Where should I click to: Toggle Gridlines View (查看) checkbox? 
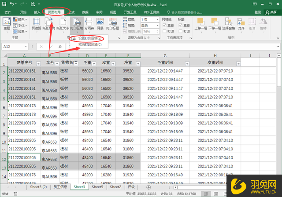[x=164, y=26]
